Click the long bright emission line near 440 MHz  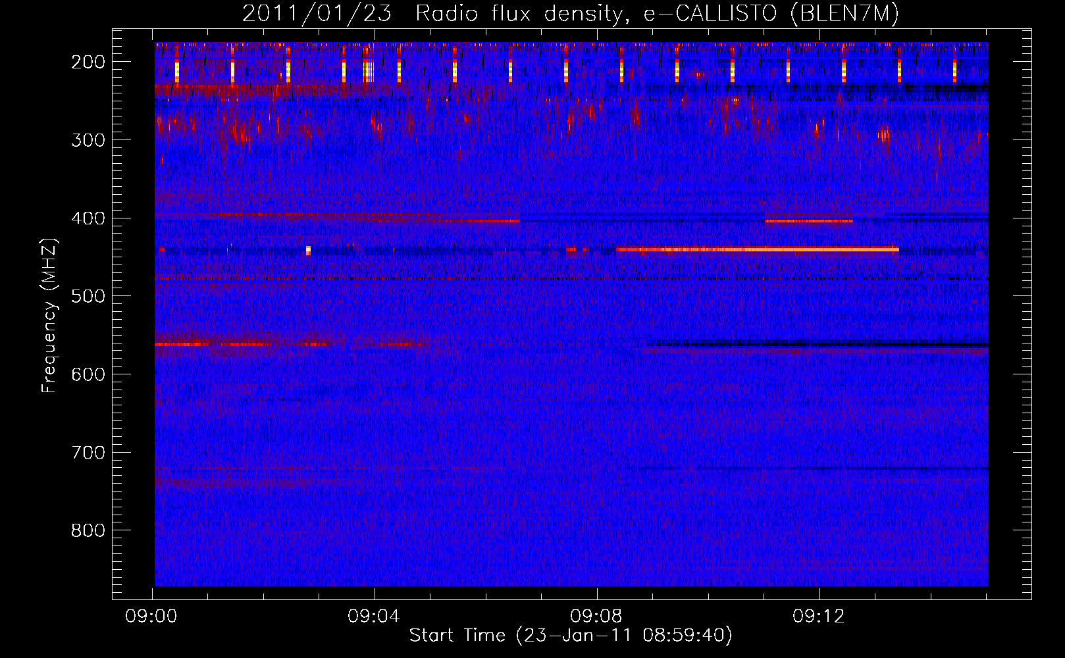(x=758, y=249)
